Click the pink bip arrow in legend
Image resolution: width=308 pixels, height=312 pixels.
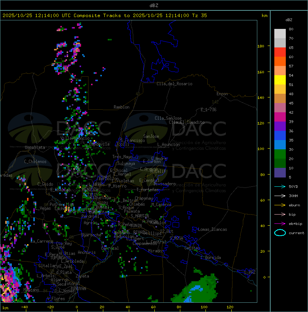pyautogui.click(x=280, y=214)
